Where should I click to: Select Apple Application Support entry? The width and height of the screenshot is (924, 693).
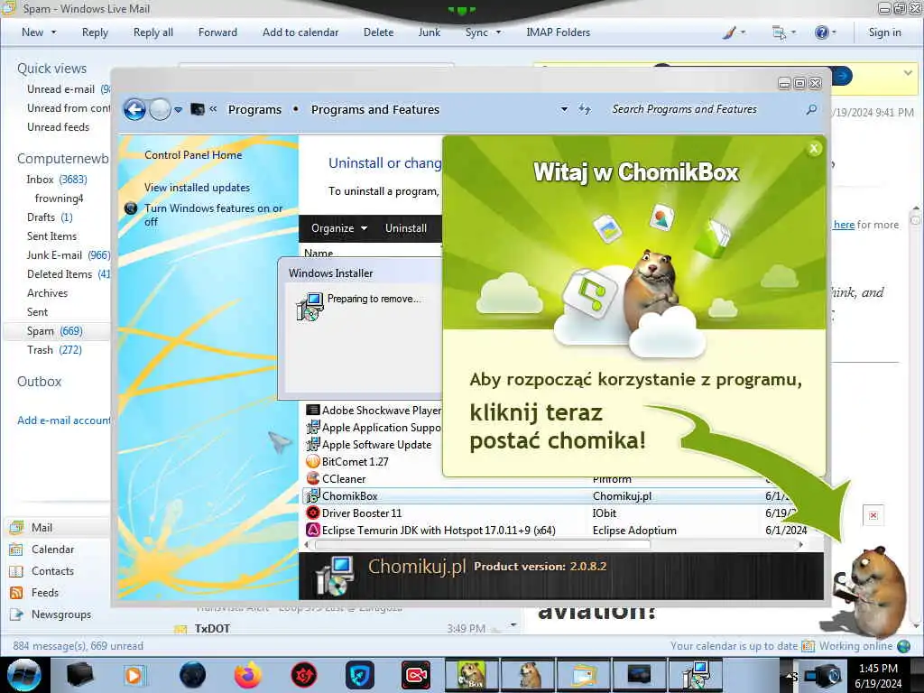[x=373, y=427]
